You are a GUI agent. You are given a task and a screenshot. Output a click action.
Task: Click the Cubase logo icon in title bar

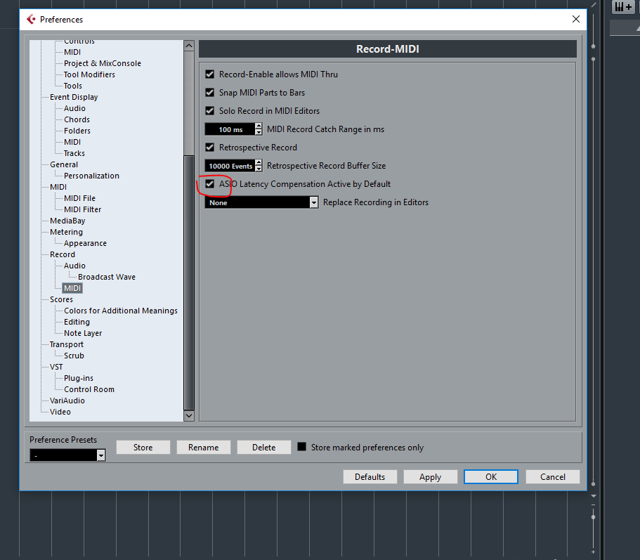31,19
